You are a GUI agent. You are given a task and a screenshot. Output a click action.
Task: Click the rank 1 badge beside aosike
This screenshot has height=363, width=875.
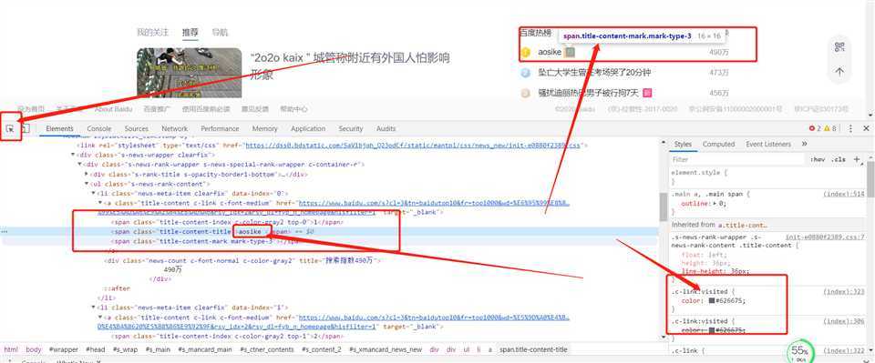[x=525, y=52]
